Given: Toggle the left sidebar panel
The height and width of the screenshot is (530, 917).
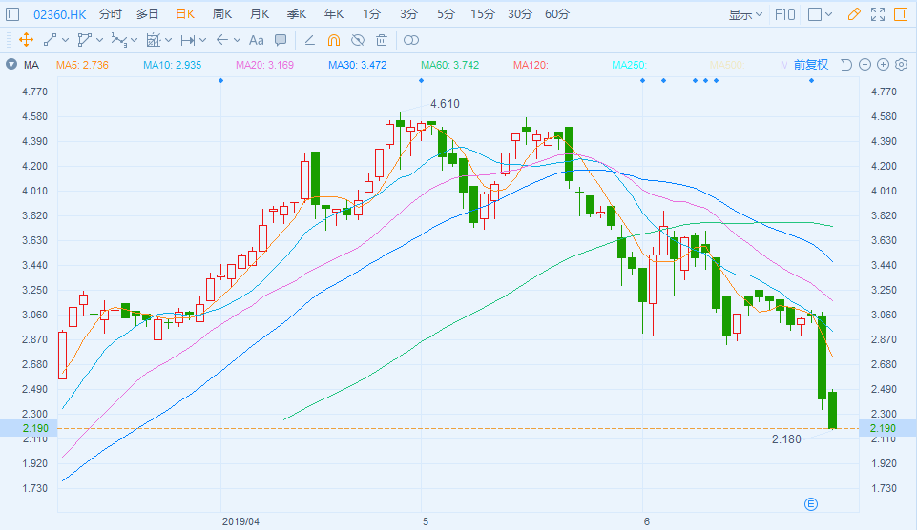Looking at the screenshot, I should click(x=11, y=14).
